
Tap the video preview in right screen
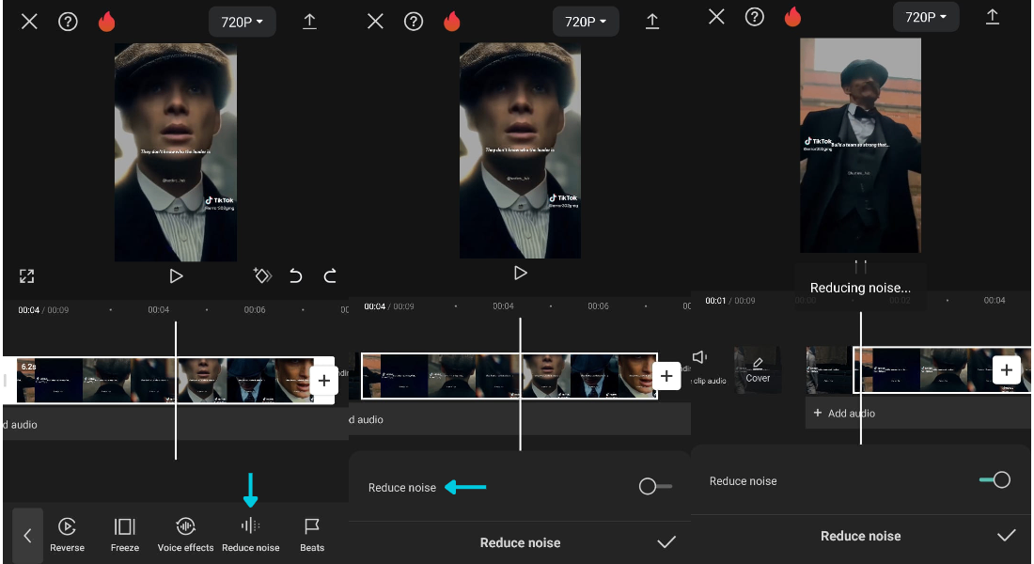860,145
